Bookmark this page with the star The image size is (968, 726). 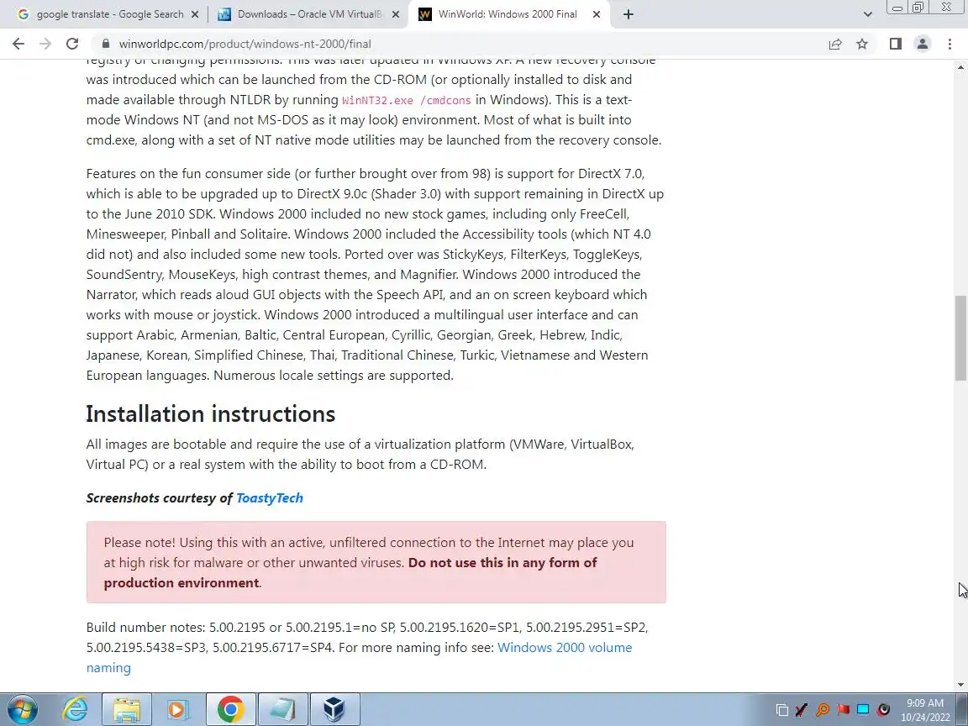[862, 44]
